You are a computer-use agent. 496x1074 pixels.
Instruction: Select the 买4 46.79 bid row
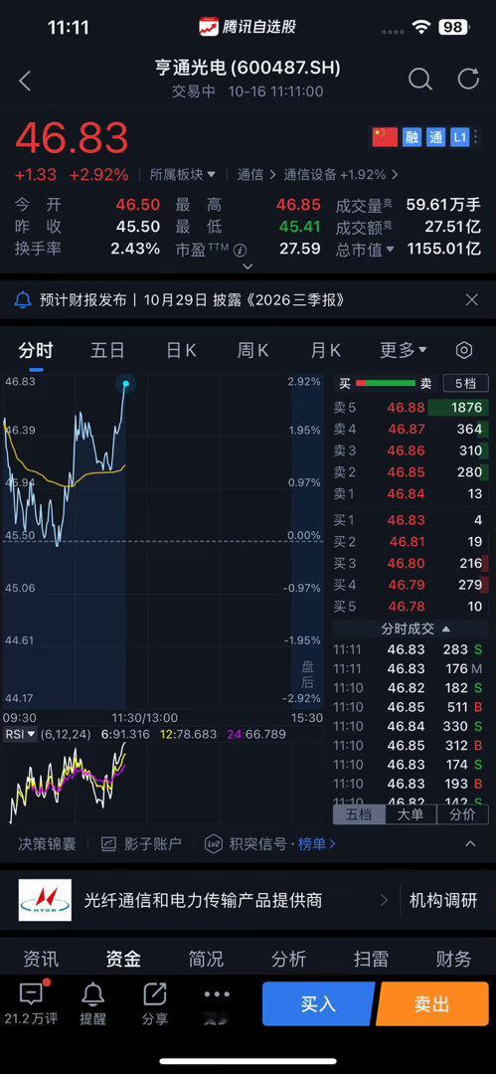[x=411, y=585]
